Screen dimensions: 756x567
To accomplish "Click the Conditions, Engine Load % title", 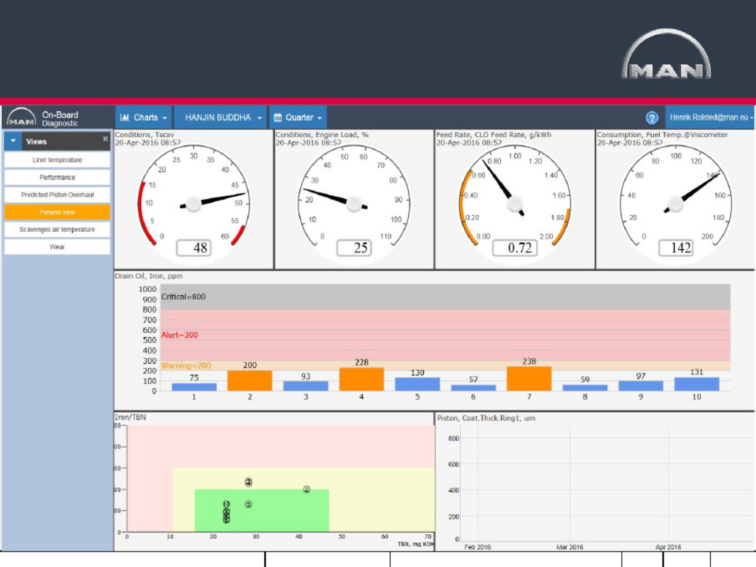I will pos(322,135).
